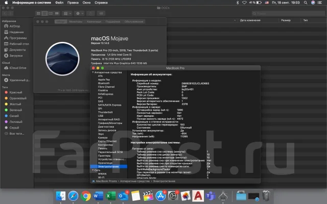327x204 pixels.
Task: Click the Bluetooth icon in menu bar
Action: (x=237, y=3)
